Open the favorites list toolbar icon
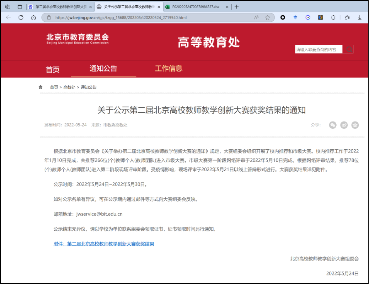Viewport: 369px width, 284px height. 347,17
